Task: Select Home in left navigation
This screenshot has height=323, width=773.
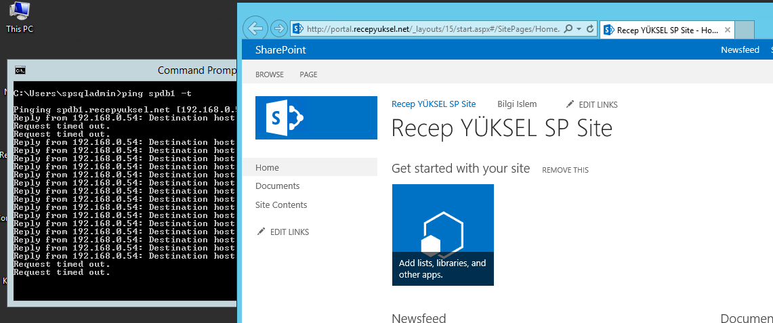Action: [x=310, y=167]
